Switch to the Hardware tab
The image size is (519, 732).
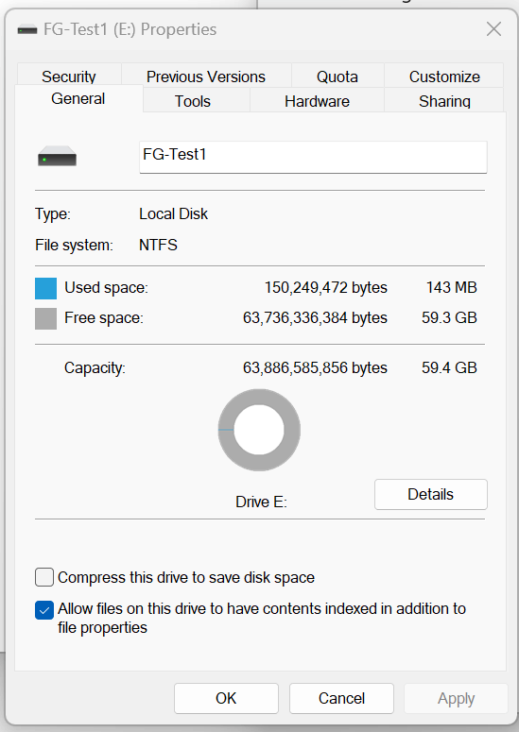(318, 101)
